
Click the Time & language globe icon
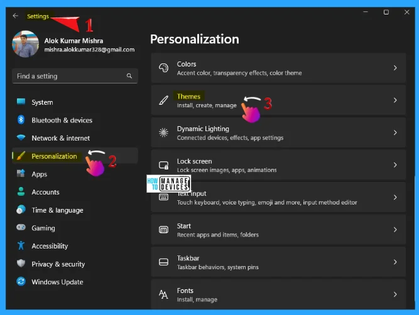click(x=21, y=210)
